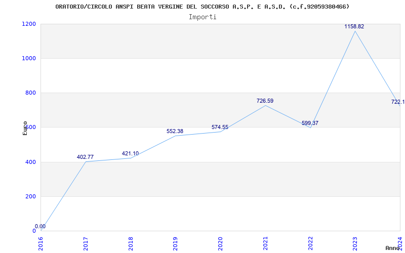Click the 2018 x-axis label
Image resolution: width=405 pixels, height=253 pixels.
131,243
